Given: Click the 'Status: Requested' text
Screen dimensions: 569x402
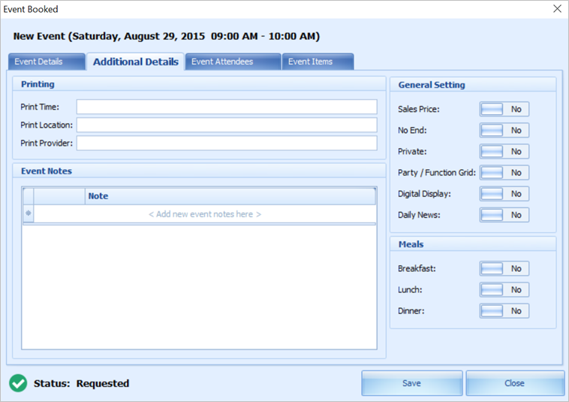Looking at the screenshot, I should (81, 383).
